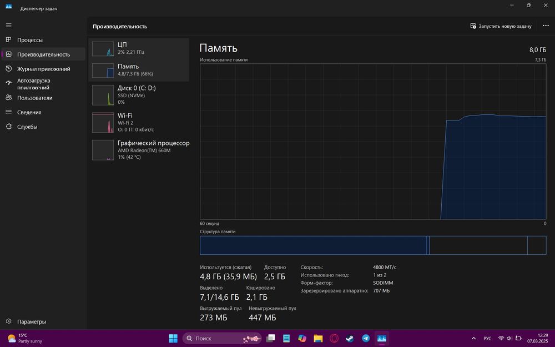Click the Параметры gear icon
Viewport: 555px width, 347px height.
point(9,321)
